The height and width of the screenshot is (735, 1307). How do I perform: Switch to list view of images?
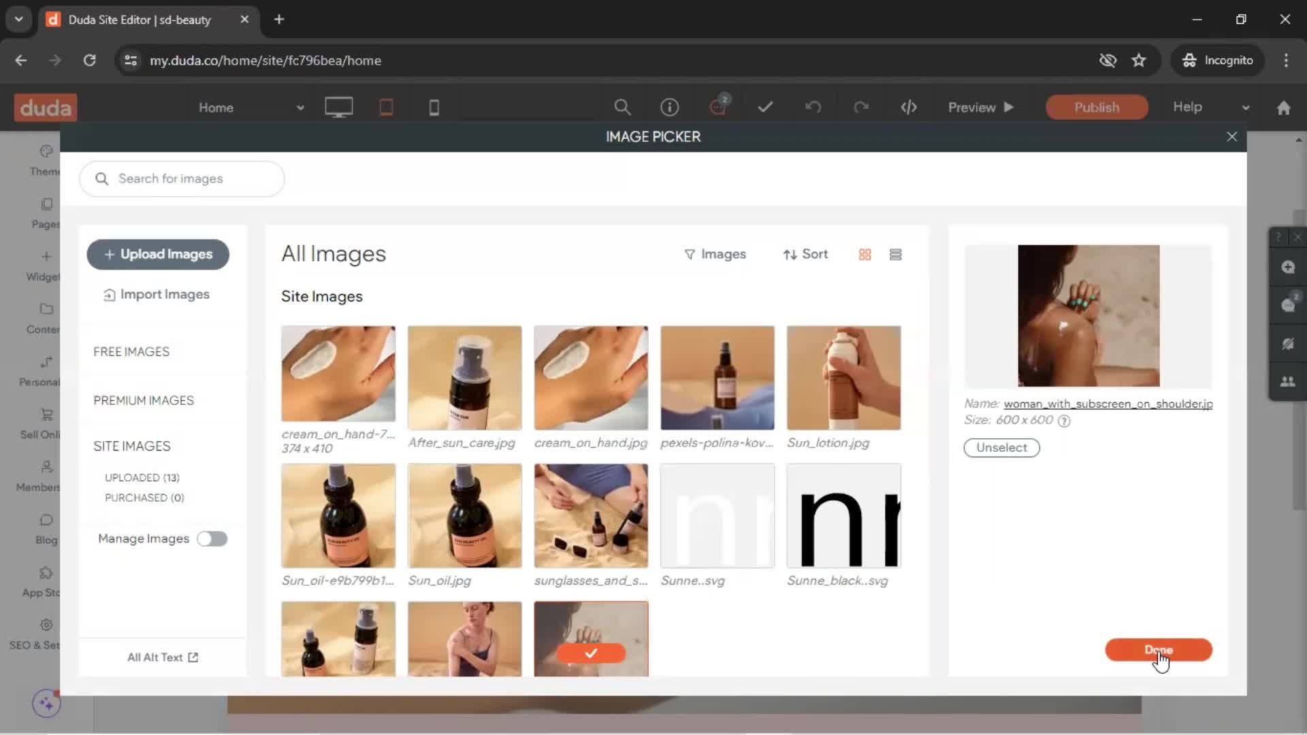click(895, 255)
